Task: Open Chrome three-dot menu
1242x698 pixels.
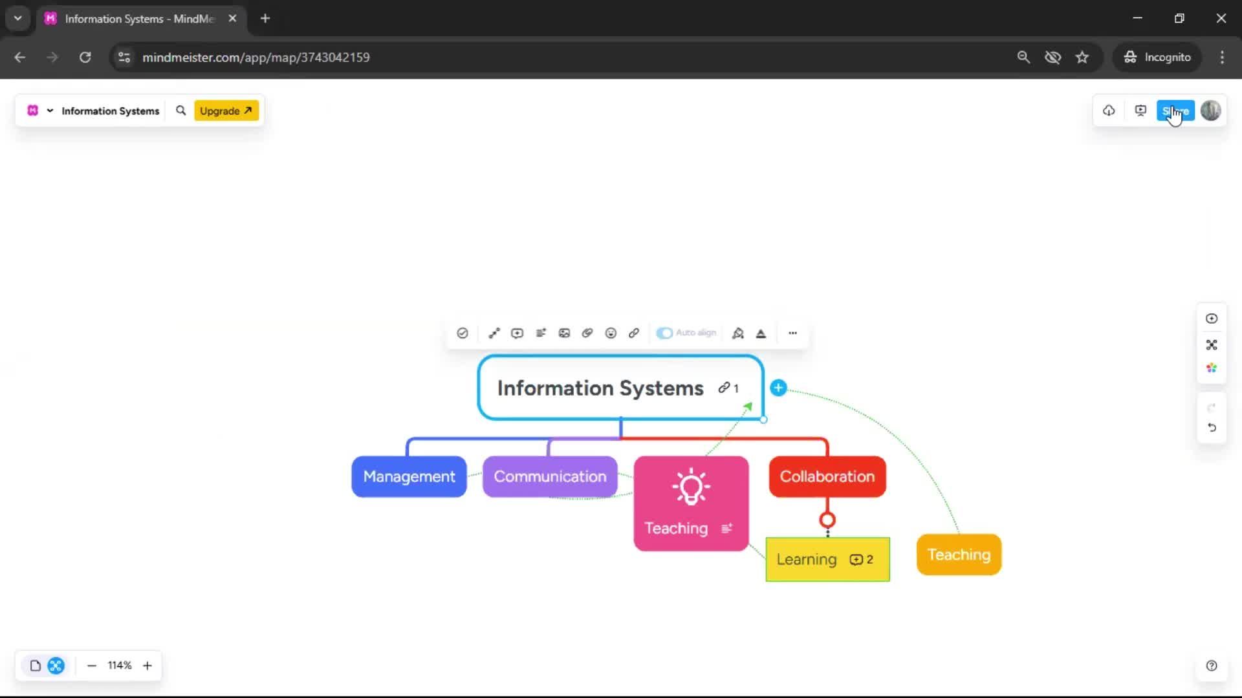Action: pyautogui.click(x=1222, y=58)
